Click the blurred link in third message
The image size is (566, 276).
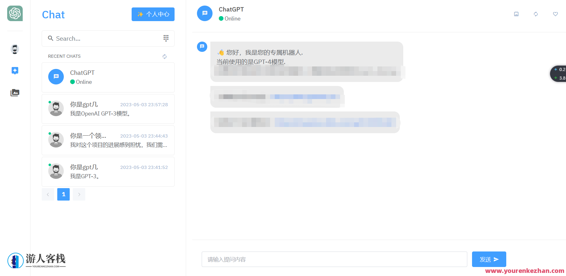tap(335, 122)
